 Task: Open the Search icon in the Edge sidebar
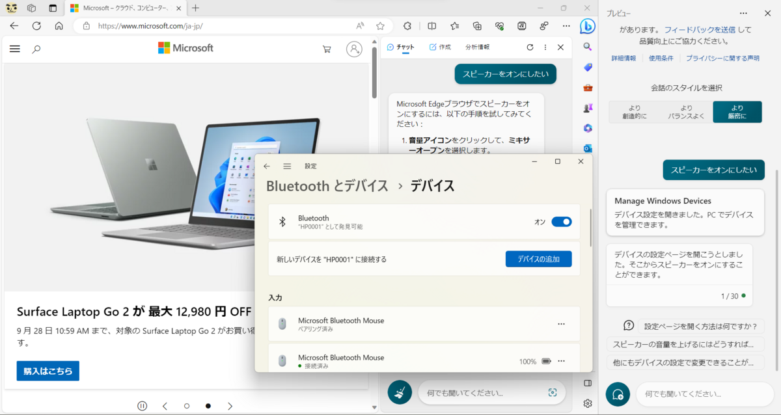588,47
